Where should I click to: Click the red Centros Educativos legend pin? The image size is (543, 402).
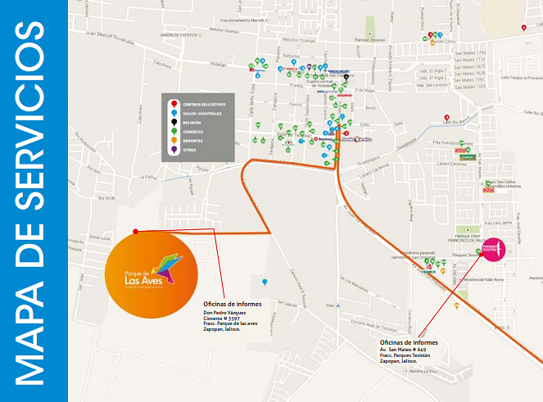(x=173, y=105)
